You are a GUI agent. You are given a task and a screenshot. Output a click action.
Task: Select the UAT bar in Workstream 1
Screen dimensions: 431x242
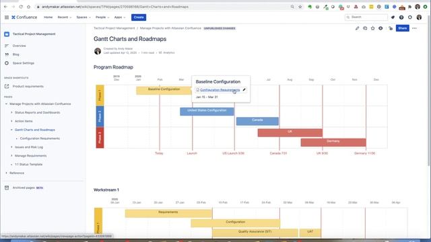tap(310, 233)
